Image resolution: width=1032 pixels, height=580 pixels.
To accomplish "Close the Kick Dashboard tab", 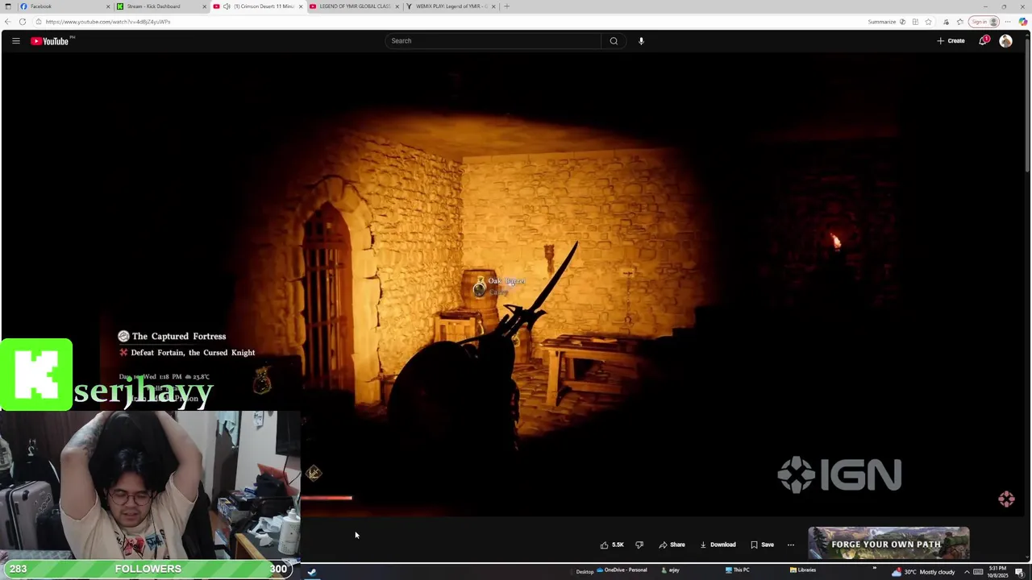I will (x=205, y=6).
